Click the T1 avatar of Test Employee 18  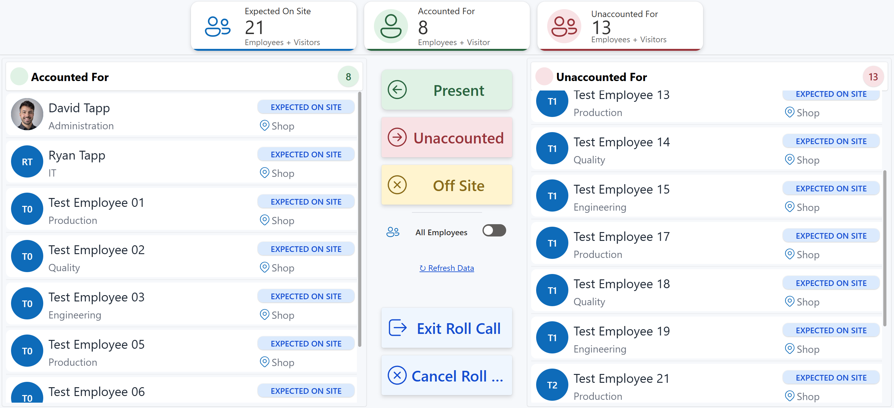(552, 290)
